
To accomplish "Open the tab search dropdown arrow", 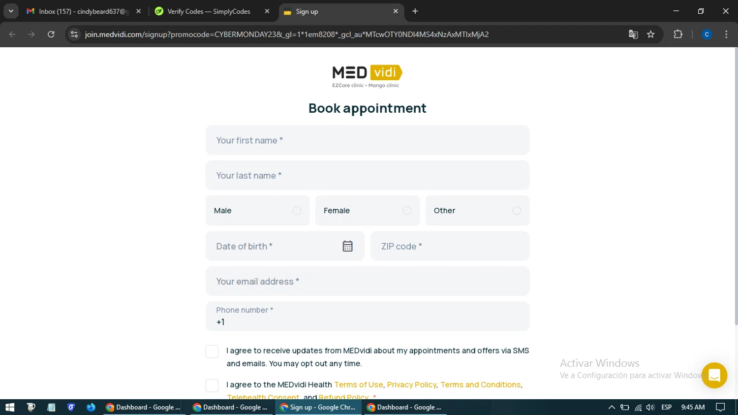I will [x=11, y=11].
